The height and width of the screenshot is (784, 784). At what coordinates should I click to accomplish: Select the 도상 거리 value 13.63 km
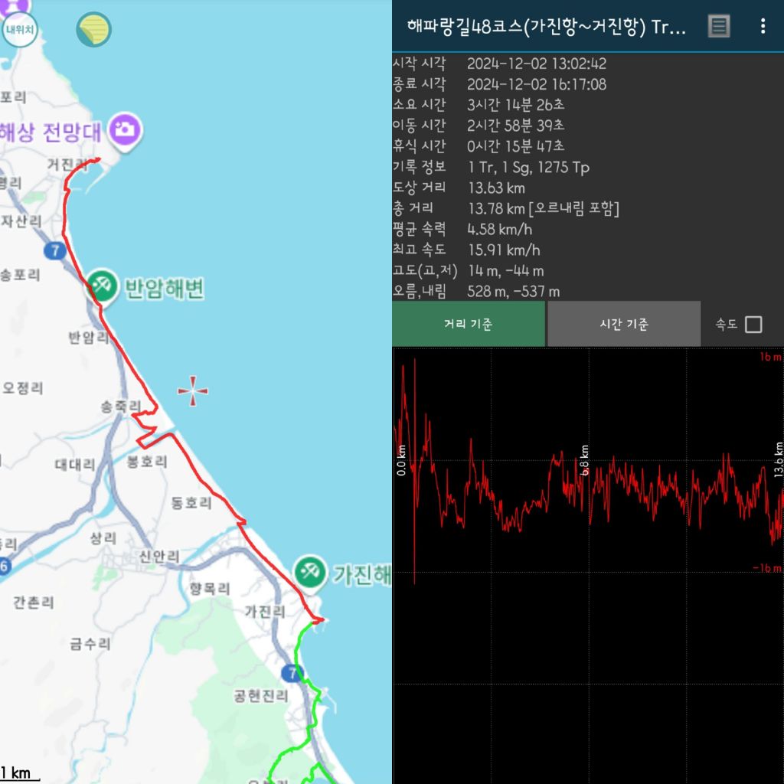point(496,188)
